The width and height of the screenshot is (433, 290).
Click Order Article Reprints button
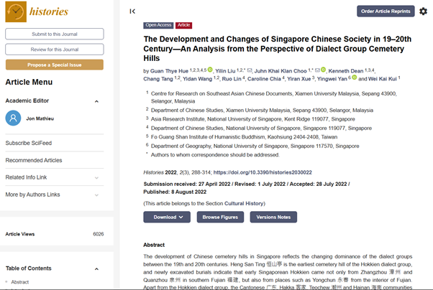pyautogui.click(x=386, y=11)
